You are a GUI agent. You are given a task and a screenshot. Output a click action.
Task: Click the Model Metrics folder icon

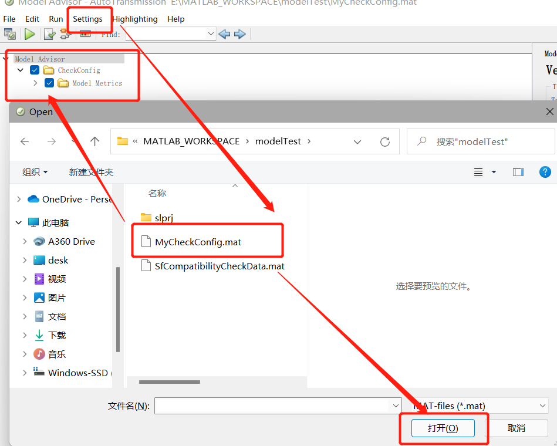point(63,83)
